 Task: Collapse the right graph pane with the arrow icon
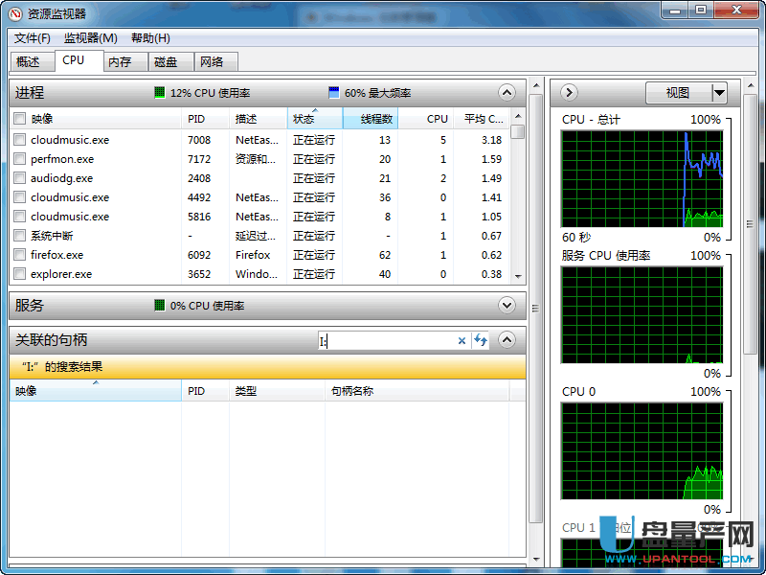(569, 92)
